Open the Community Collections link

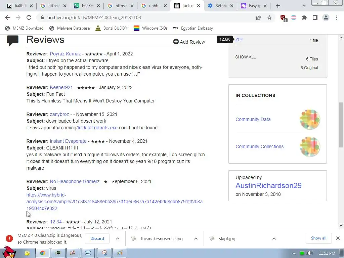pos(260,146)
